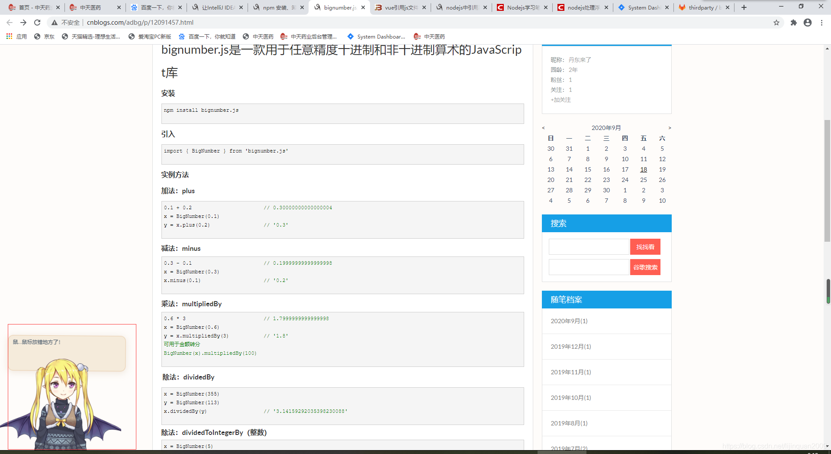This screenshot has width=831, height=454.
Task: Go to next month in the calendar
Action: (x=670, y=128)
